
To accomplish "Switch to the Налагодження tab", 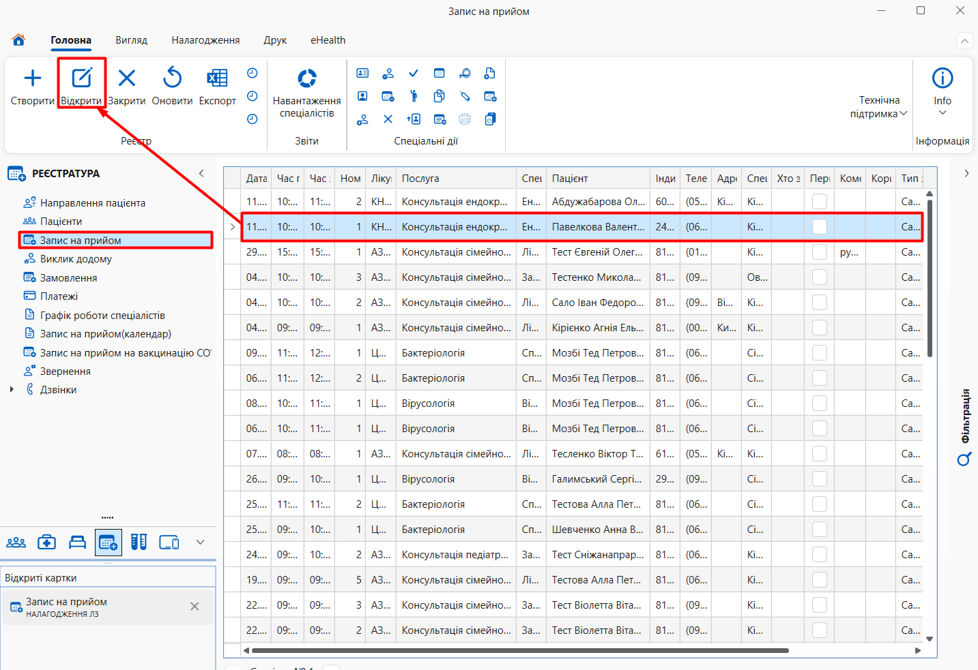I will [x=205, y=40].
